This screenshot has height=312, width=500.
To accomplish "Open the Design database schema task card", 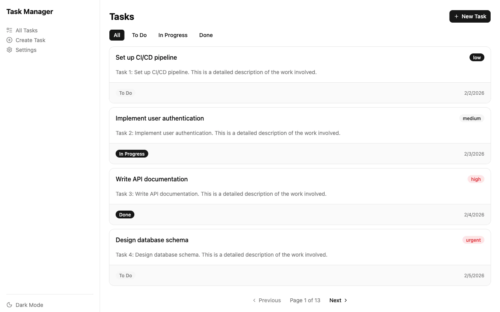I will (152, 240).
